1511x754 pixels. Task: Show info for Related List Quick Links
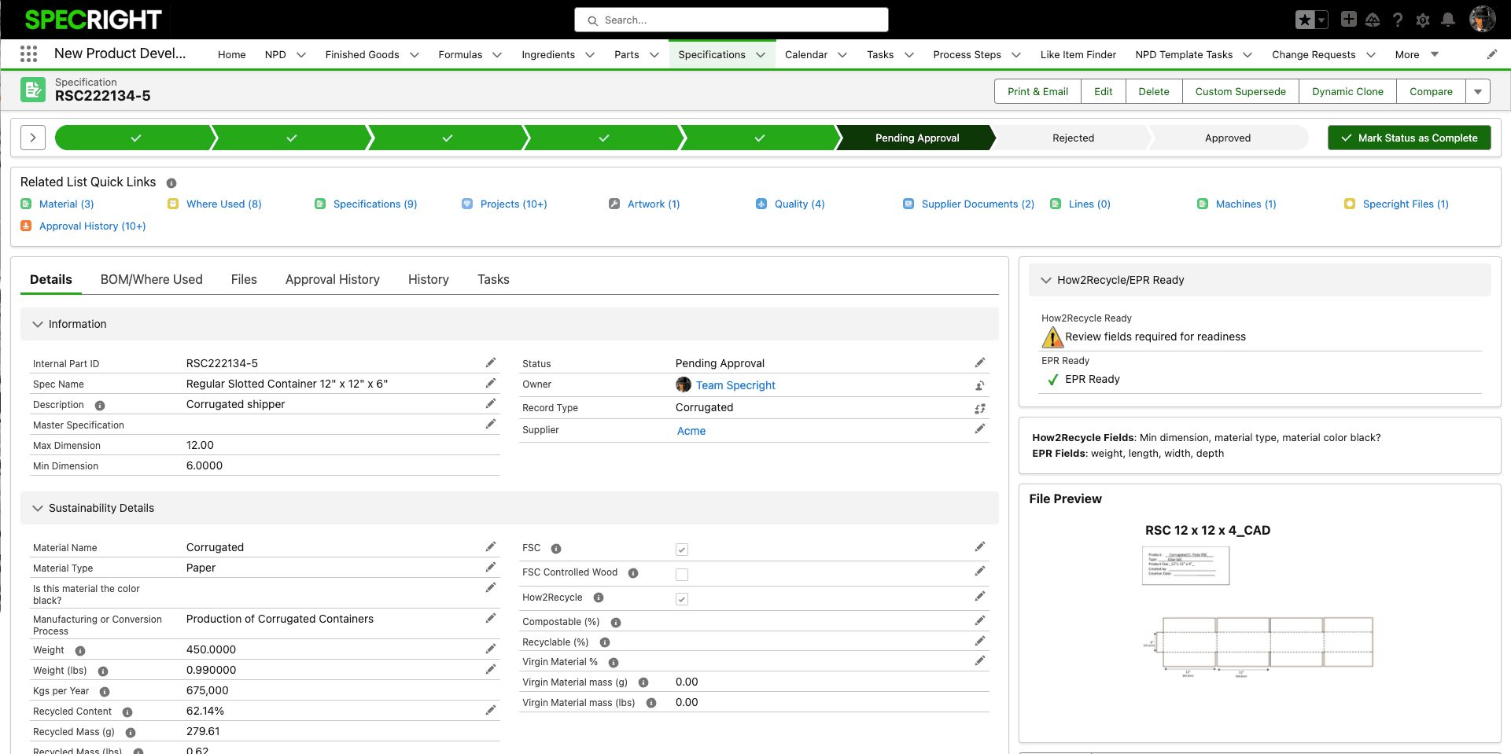pyautogui.click(x=171, y=182)
